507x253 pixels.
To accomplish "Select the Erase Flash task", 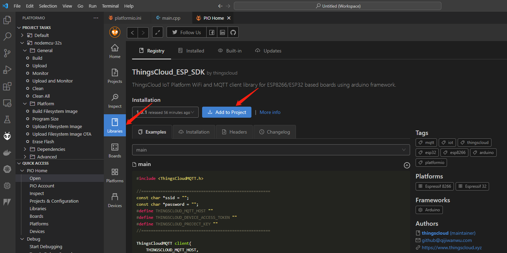I will pyautogui.click(x=43, y=142).
